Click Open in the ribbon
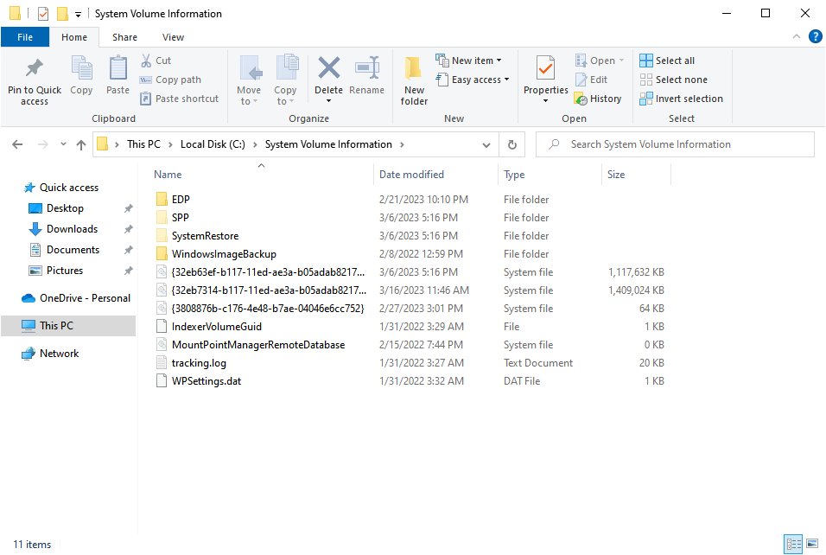This screenshot has width=826, height=555. (600, 61)
